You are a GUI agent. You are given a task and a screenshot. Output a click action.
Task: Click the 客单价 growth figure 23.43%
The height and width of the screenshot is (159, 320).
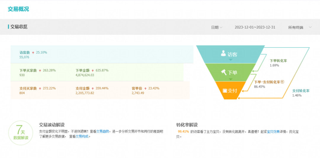point(154,88)
